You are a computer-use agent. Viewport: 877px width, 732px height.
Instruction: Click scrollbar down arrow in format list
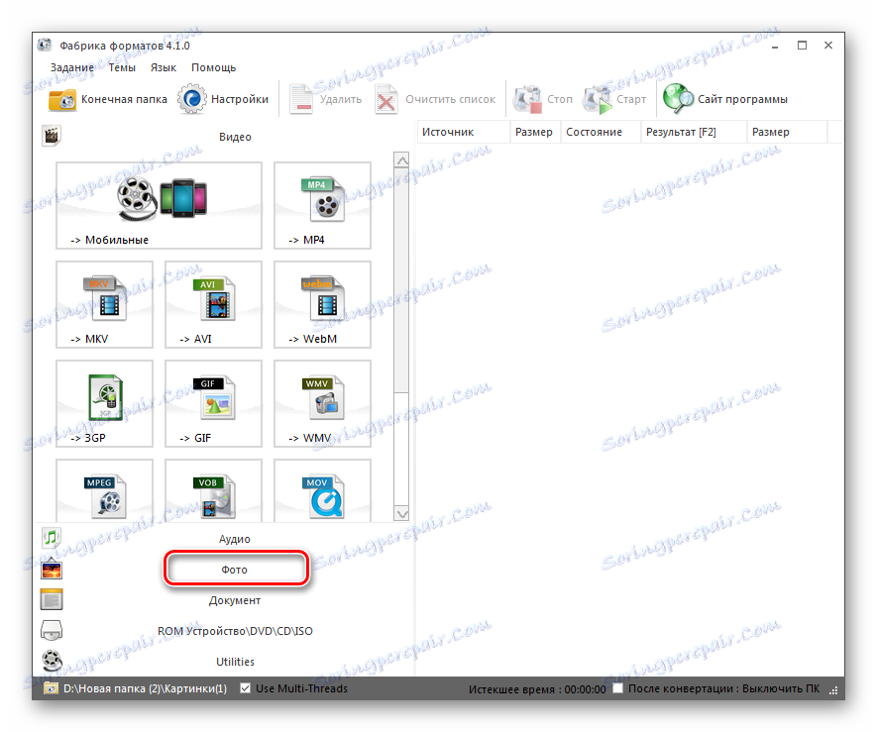[x=401, y=513]
